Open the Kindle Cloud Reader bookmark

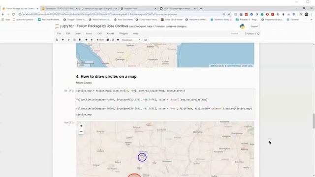click(172, 20)
